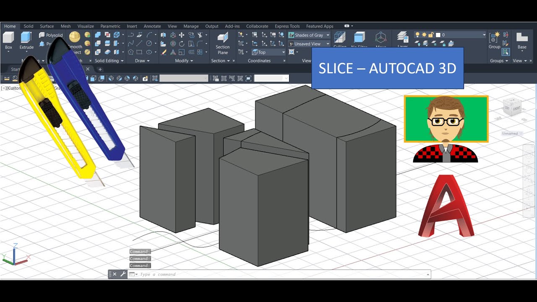Expand command history arrow at line end

click(x=428, y=274)
